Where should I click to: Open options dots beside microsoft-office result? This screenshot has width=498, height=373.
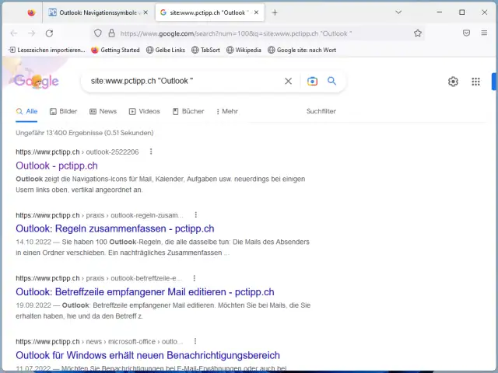195,341
